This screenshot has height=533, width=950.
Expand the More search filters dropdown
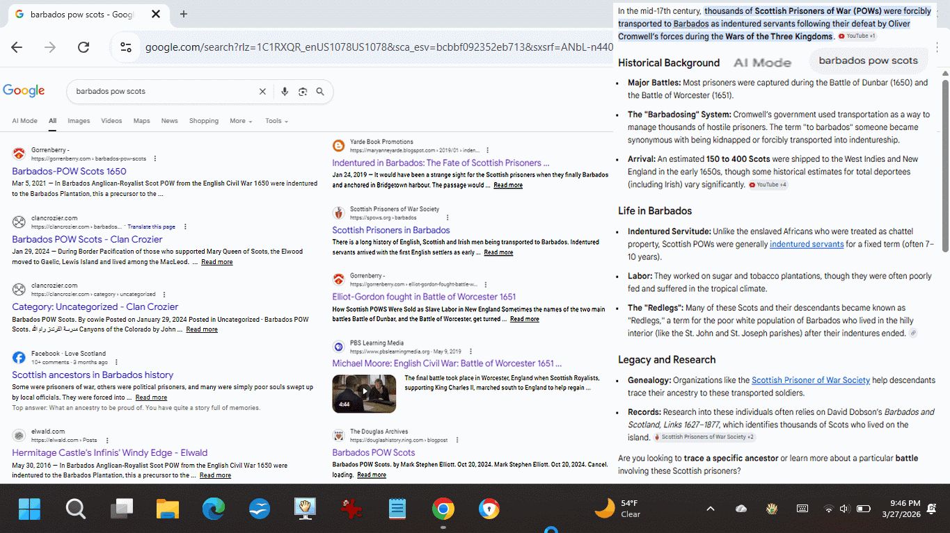(x=241, y=121)
